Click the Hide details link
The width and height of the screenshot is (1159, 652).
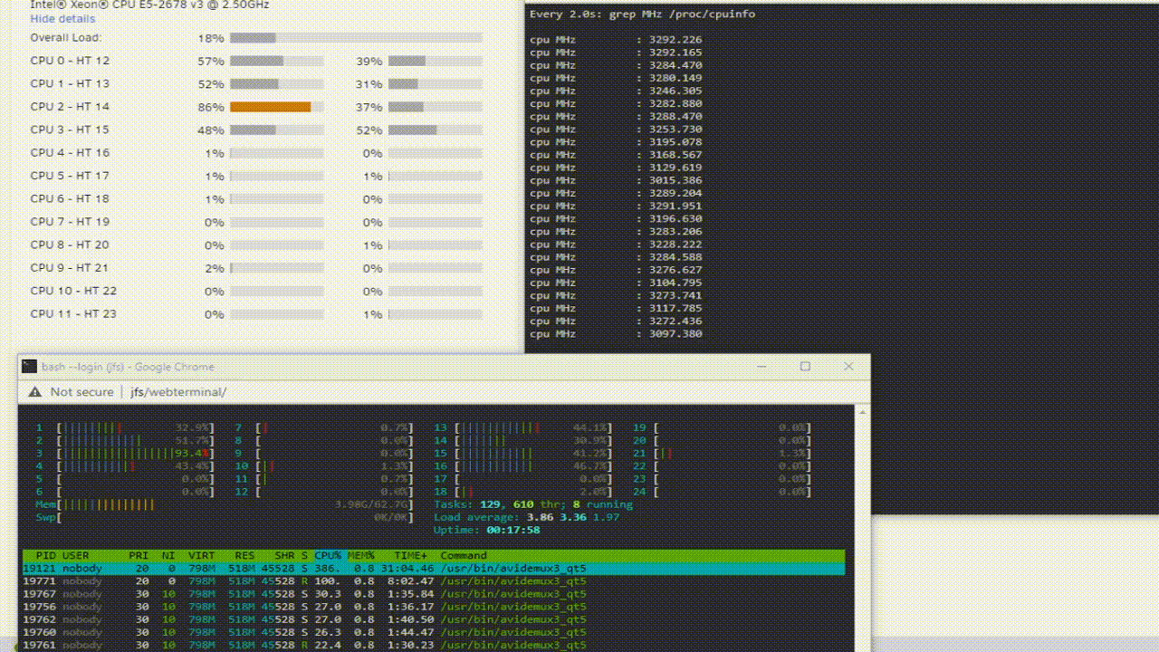(62, 18)
